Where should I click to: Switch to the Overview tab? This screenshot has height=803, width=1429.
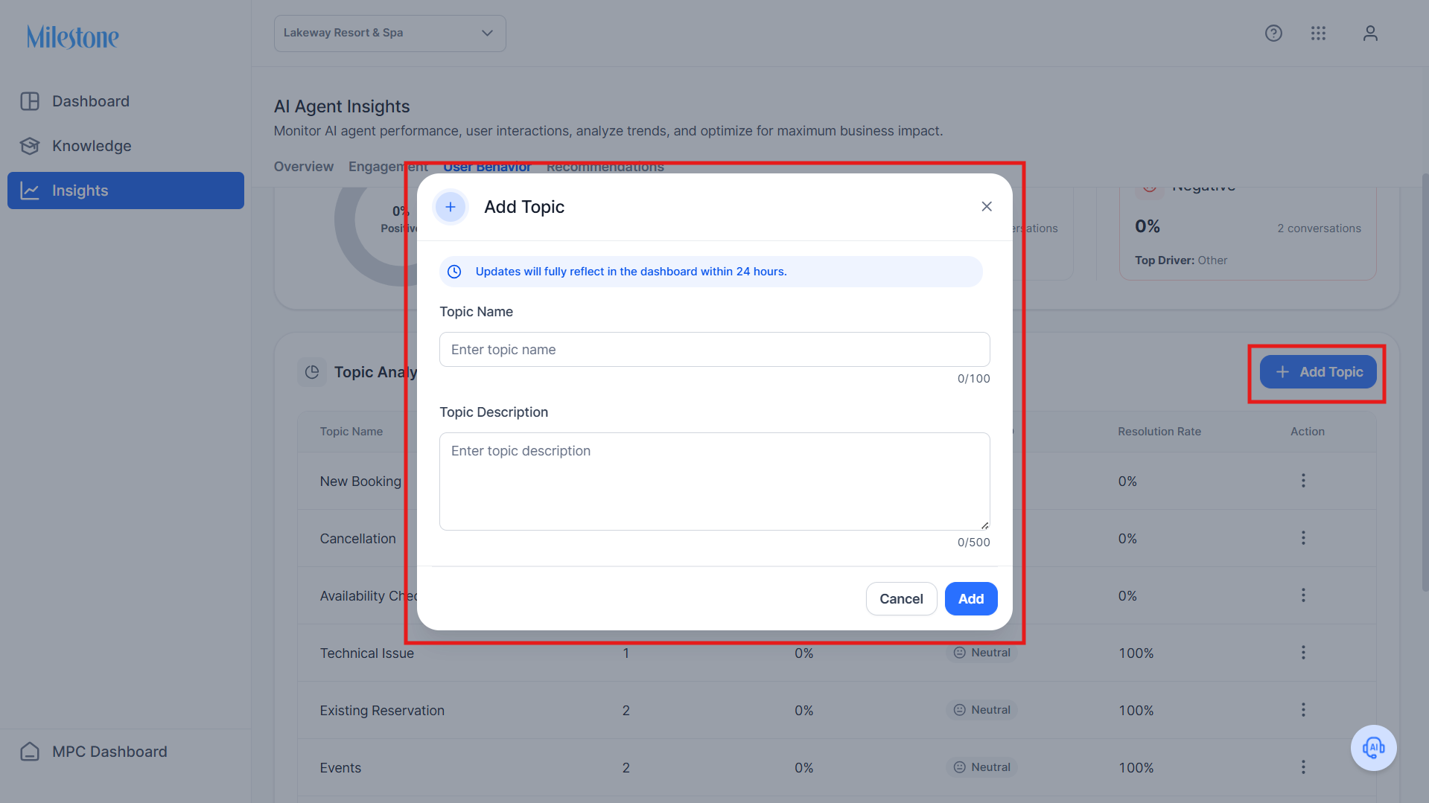[x=303, y=167]
